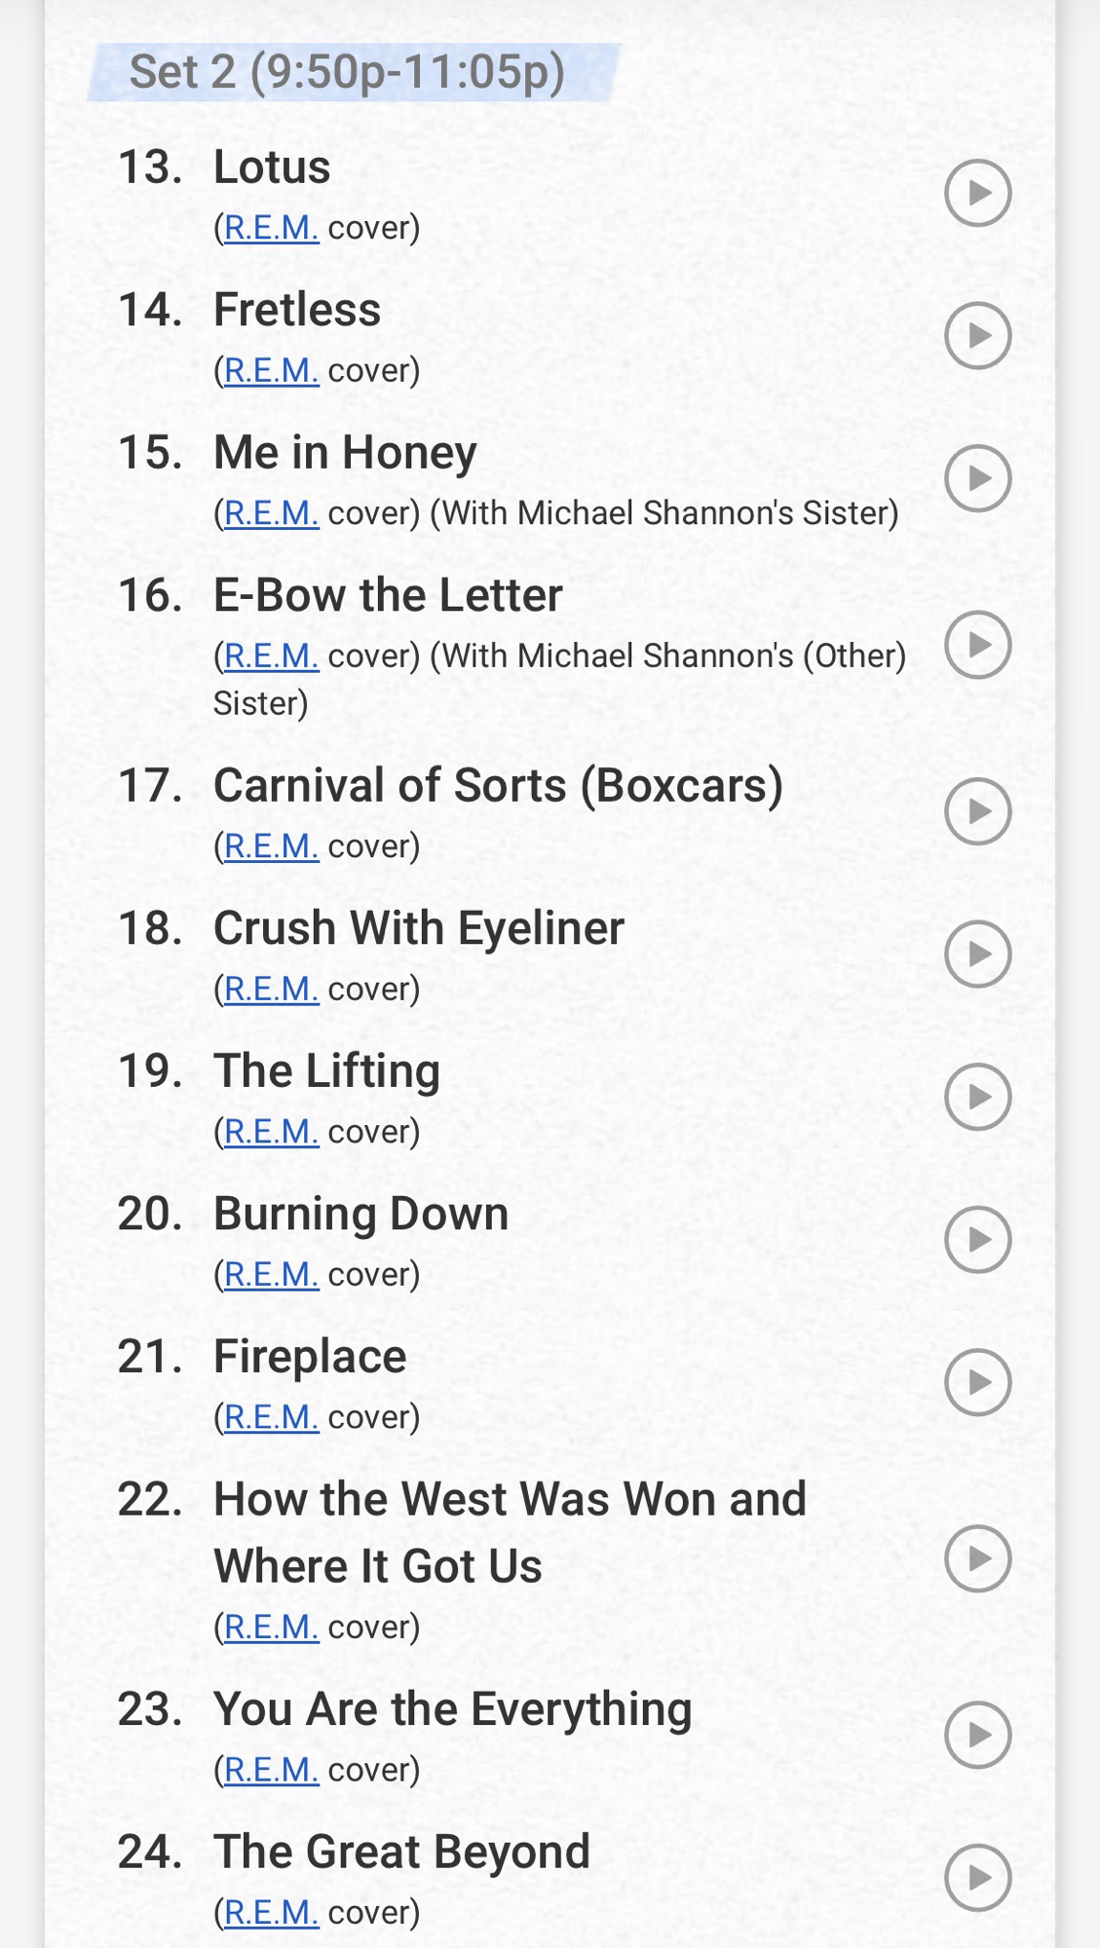Play the Fireplace track

tap(977, 1382)
